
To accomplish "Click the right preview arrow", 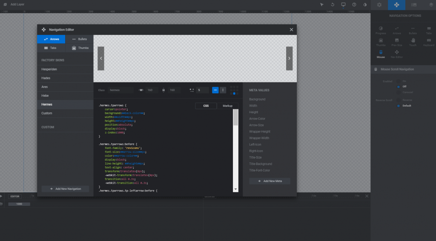I will point(289,59).
